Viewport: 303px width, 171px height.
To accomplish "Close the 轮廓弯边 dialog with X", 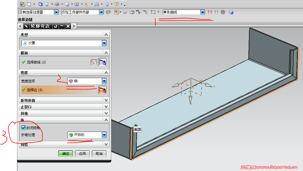I will (x=68, y=26).
